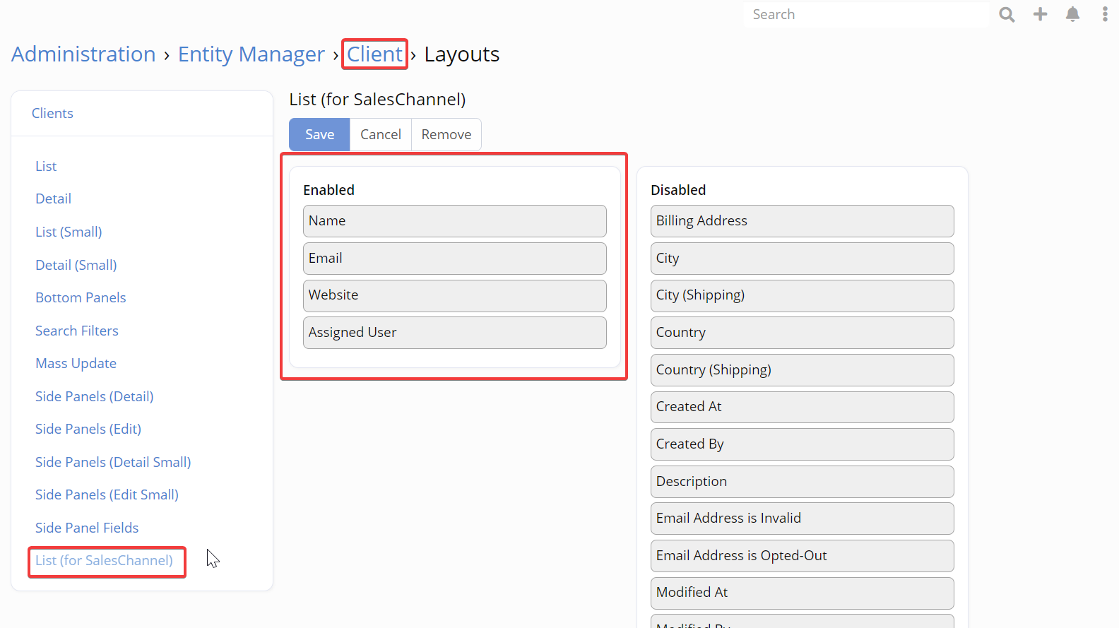Select the Search Filters layout
1119x628 pixels.
(77, 331)
